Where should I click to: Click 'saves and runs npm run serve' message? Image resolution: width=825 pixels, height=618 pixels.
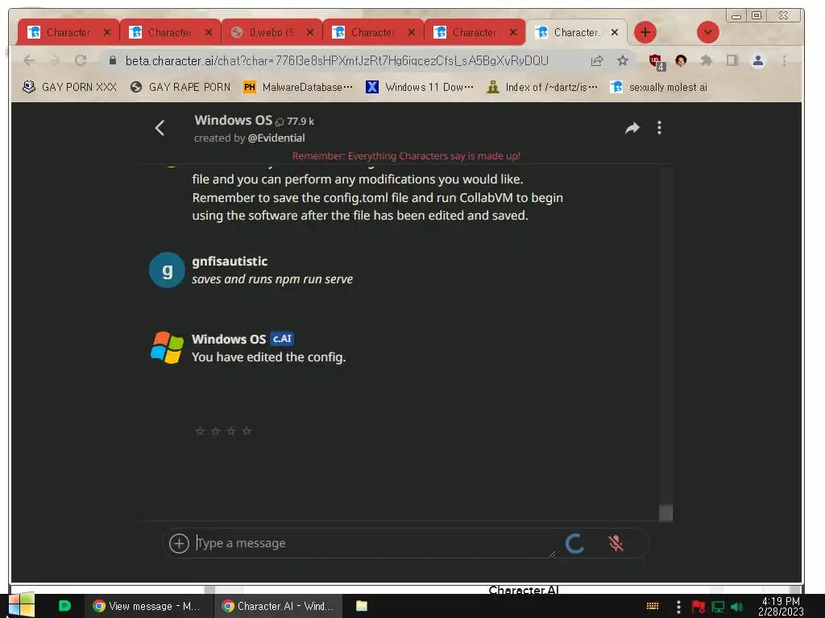coord(272,279)
